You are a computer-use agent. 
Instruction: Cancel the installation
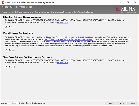click(x=133, y=104)
